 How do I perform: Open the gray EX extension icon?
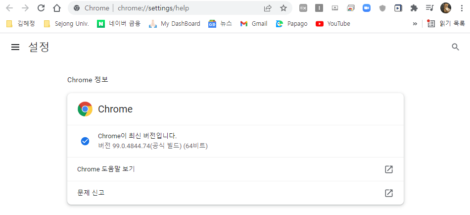pyautogui.click(x=303, y=8)
